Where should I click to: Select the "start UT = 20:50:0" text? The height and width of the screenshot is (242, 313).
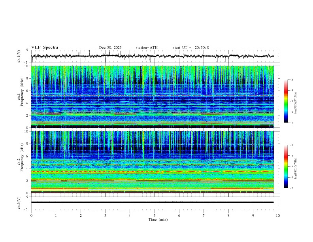point(191,47)
